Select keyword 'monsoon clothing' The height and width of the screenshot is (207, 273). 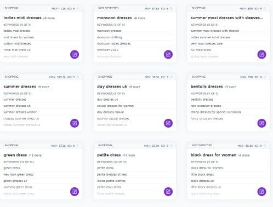110,37
